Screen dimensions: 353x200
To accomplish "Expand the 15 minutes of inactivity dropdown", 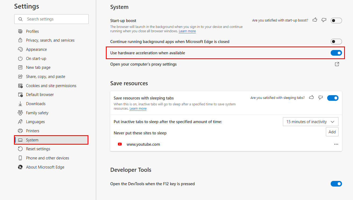I will (x=311, y=122).
